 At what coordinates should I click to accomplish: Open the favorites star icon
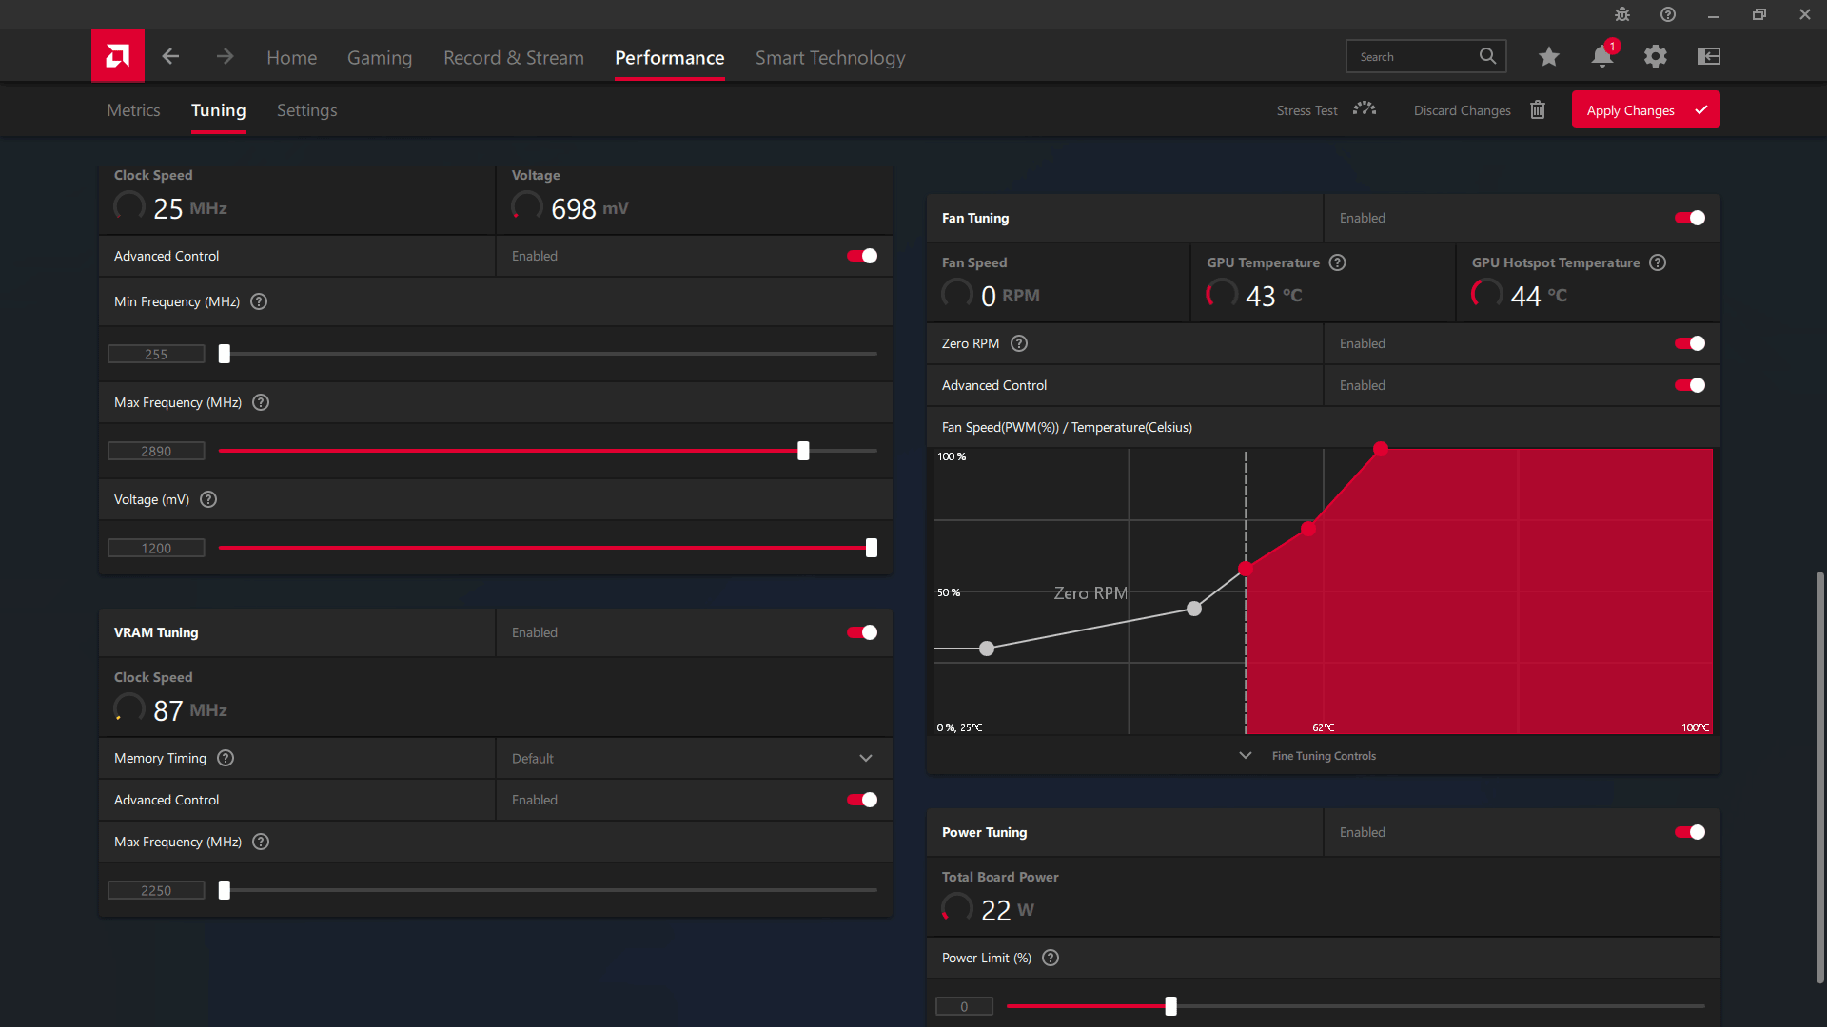point(1548,57)
